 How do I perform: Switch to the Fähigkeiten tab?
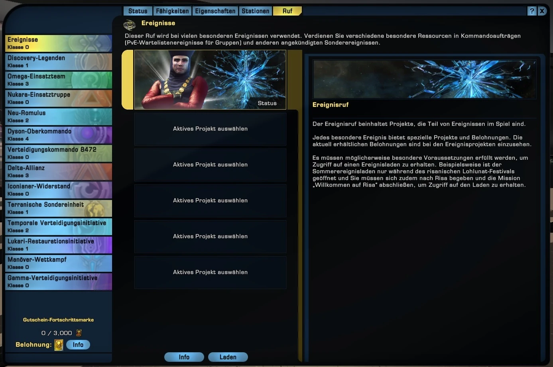(172, 11)
